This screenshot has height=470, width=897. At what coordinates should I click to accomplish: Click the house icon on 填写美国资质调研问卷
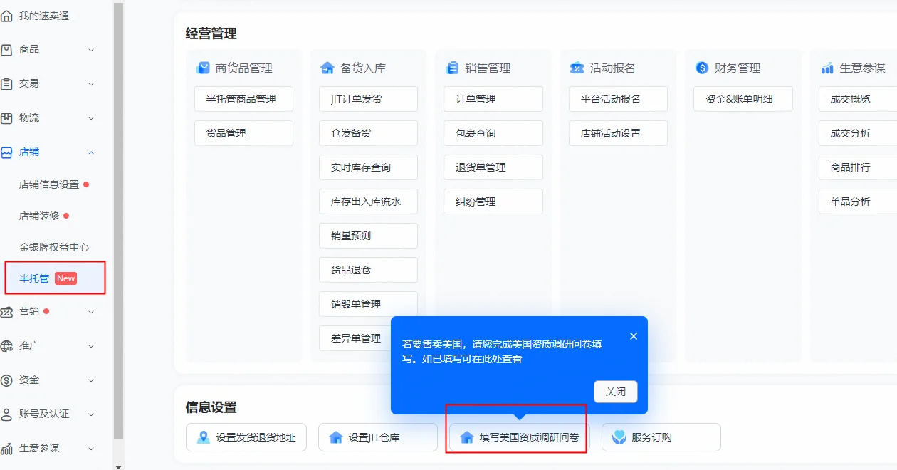click(467, 437)
